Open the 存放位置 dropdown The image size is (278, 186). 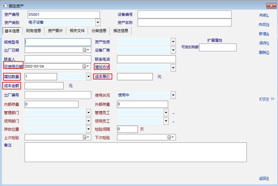[88, 129]
